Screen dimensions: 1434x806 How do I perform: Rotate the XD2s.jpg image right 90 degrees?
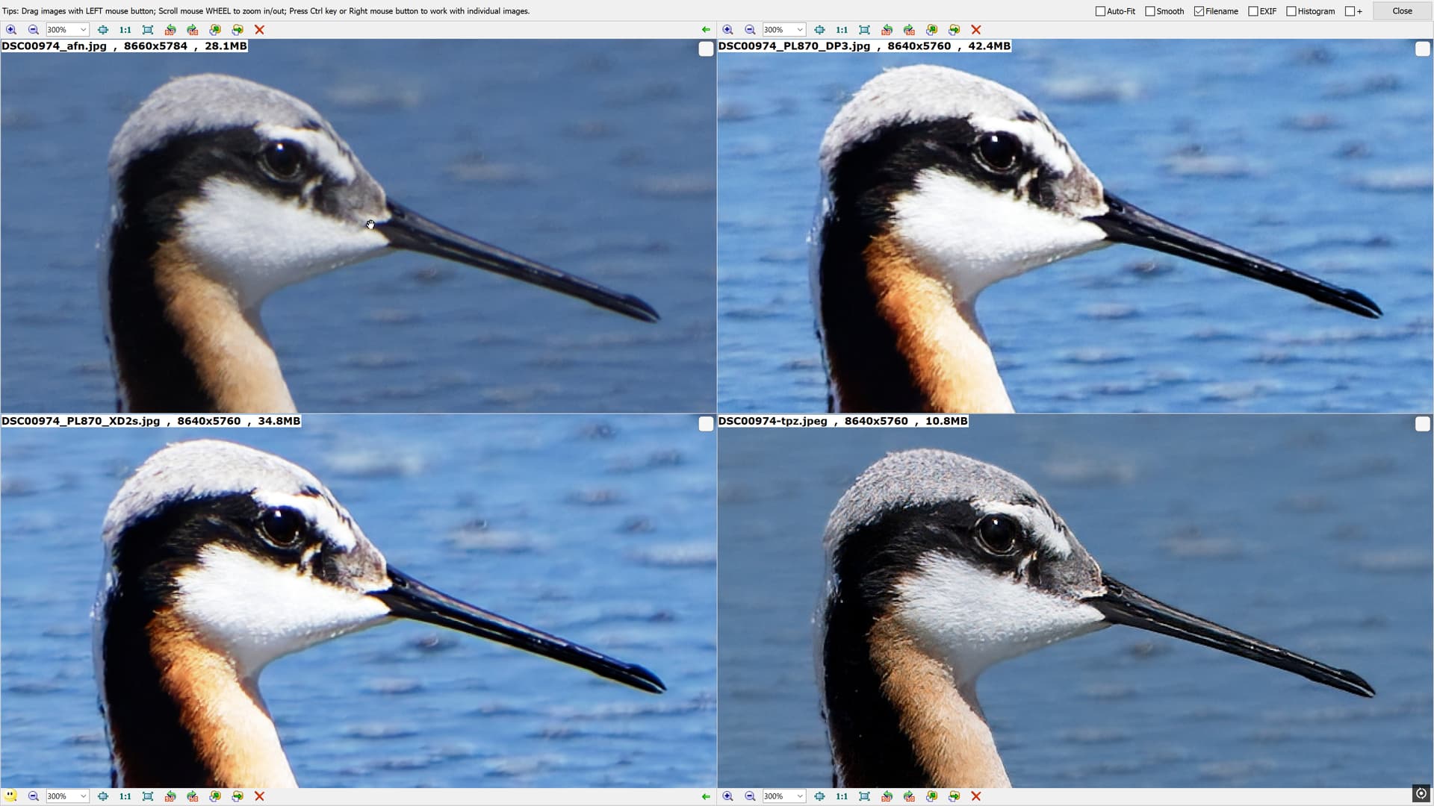pos(193,796)
